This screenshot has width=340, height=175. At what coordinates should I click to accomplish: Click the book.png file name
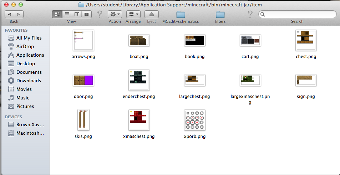[x=195, y=57]
